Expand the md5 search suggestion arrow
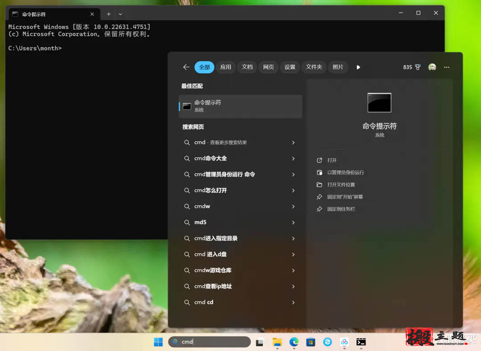481x351 pixels. pyautogui.click(x=293, y=222)
